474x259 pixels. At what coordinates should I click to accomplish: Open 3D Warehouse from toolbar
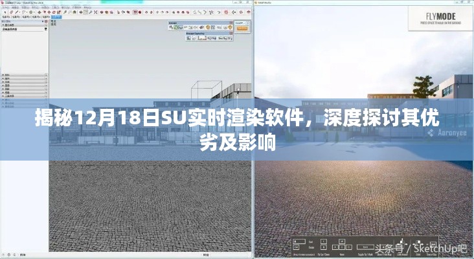102,12
